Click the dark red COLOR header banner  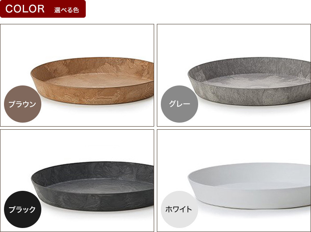[x=43, y=9]
